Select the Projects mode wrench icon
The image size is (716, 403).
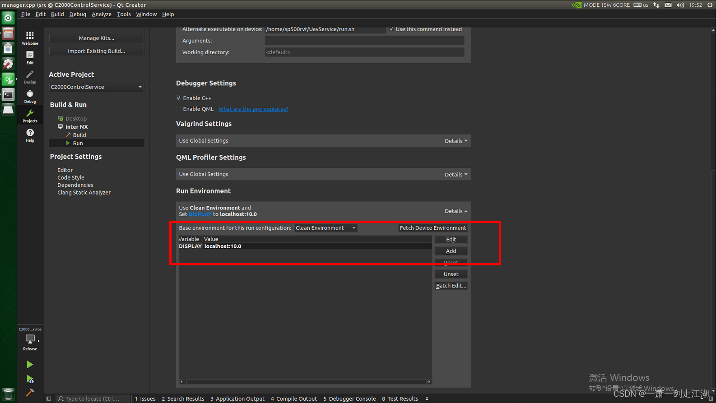30,116
